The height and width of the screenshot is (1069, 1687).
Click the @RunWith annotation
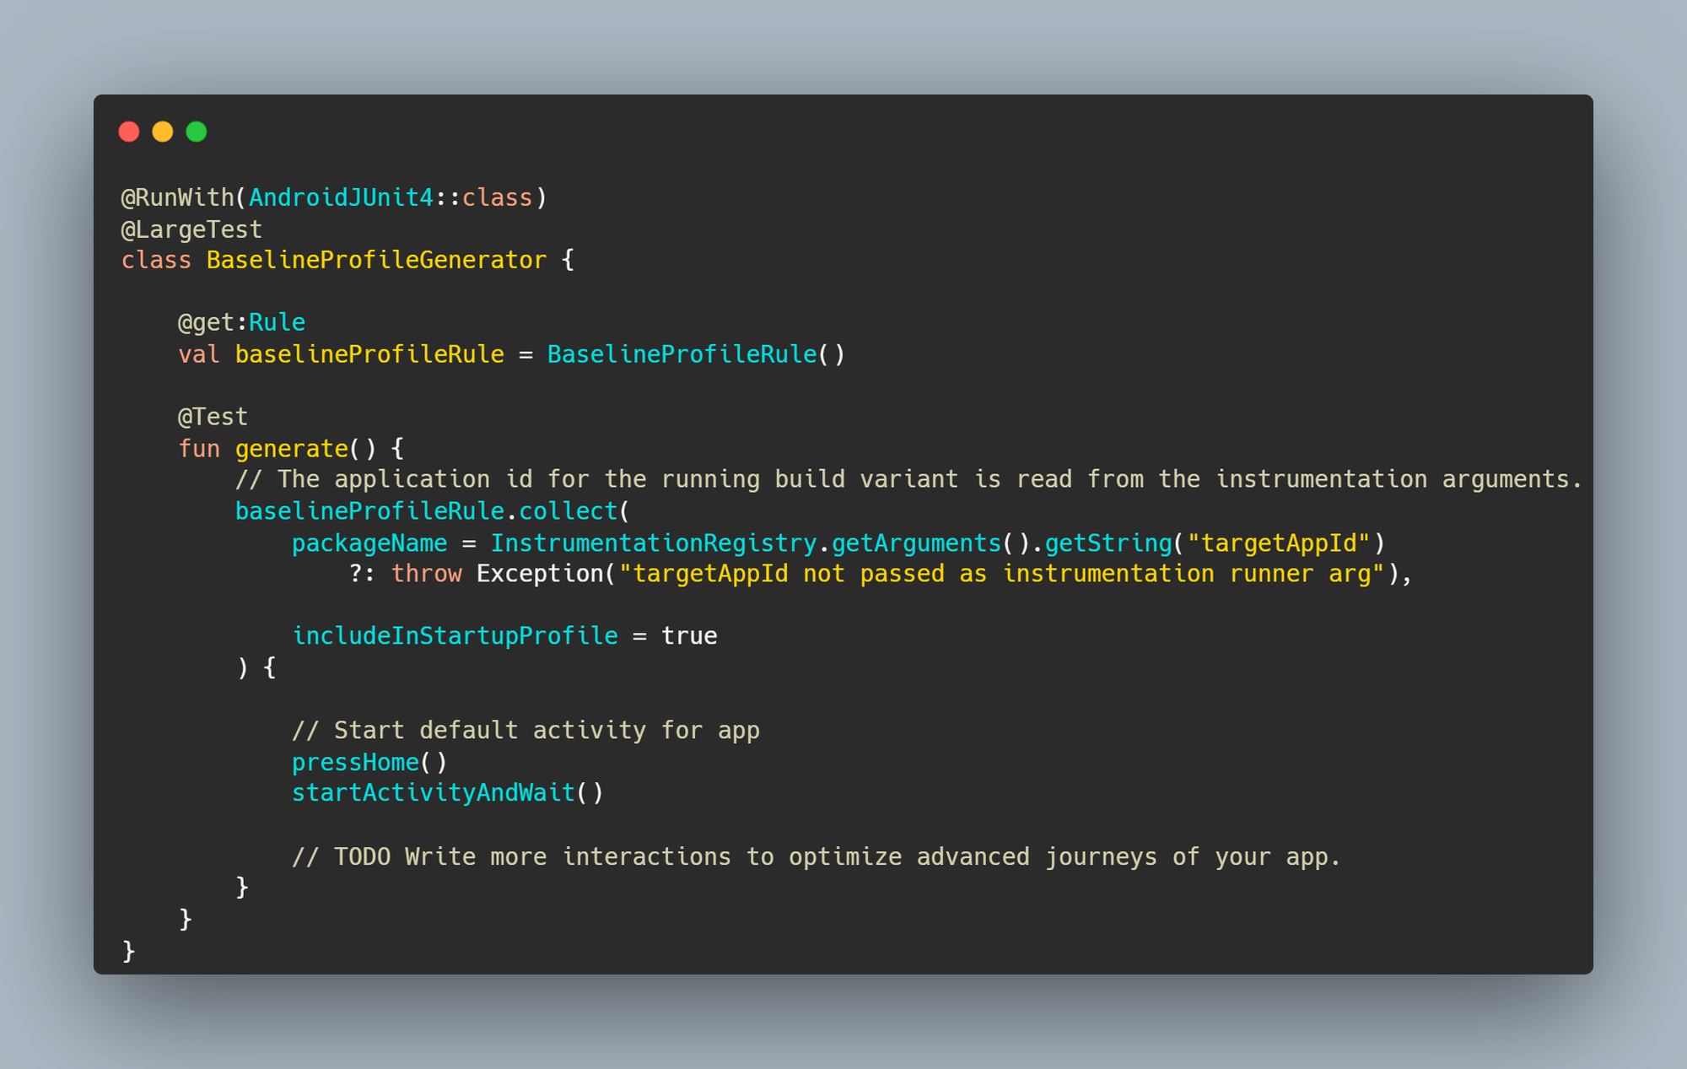pos(178,197)
